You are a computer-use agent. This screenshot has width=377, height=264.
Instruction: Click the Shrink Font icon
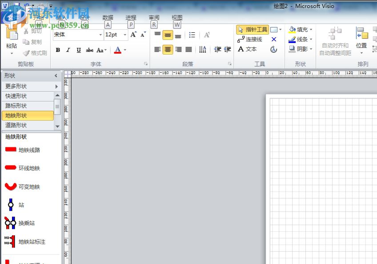(x=143, y=35)
